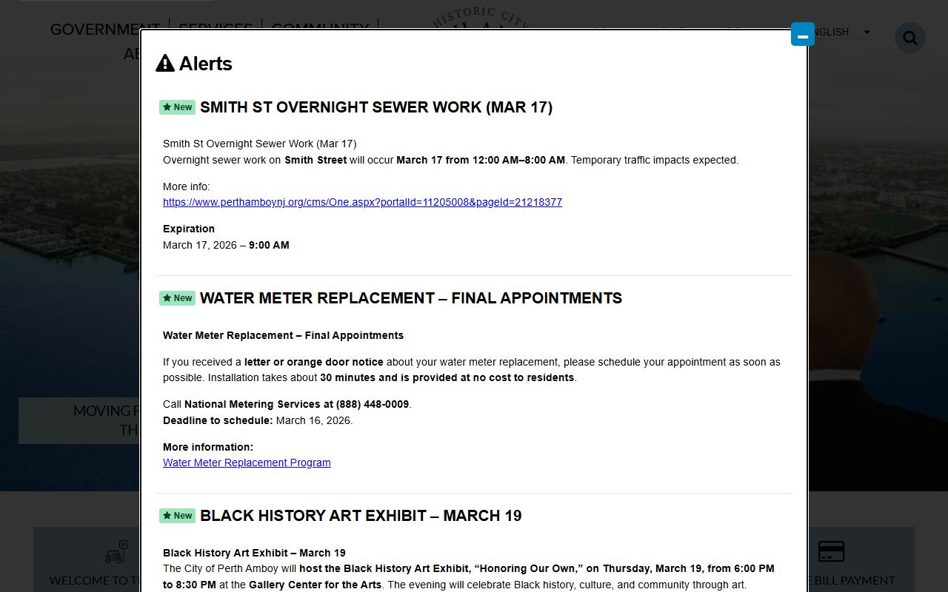Click New badge beside Black History alert
This screenshot has height=592, width=948.
177,516
